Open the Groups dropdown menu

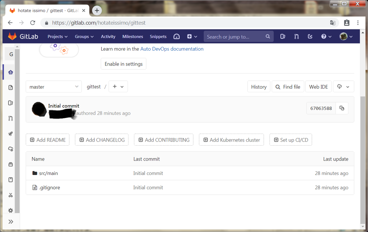coord(84,36)
